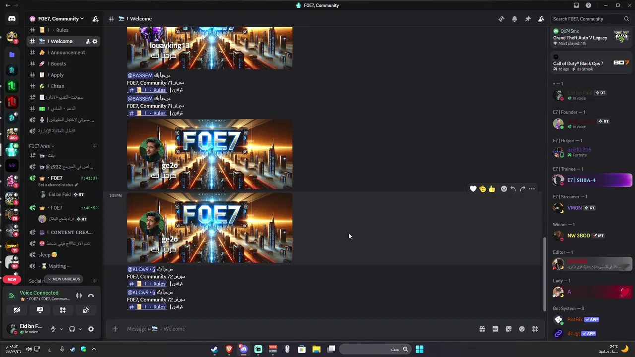Open Welcome channel settings gear
This screenshot has height=357, width=635.
(x=95, y=41)
